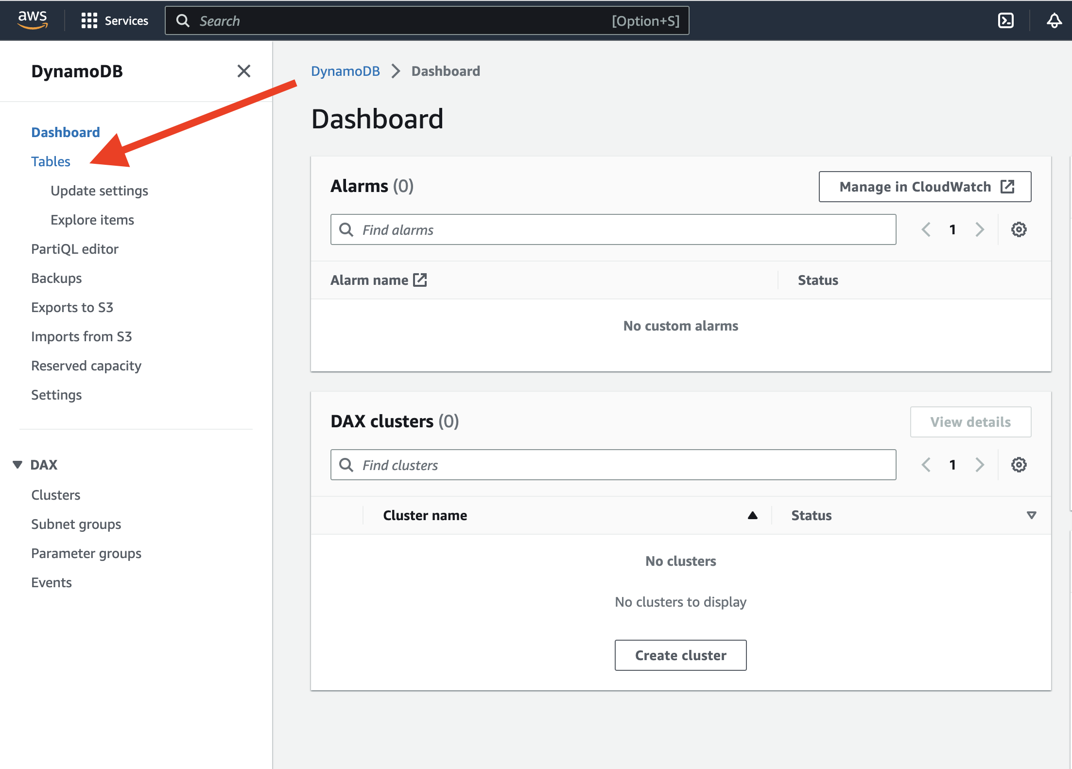The image size is (1072, 769).
Task: Open Manage in CloudWatch
Action: [x=925, y=187]
